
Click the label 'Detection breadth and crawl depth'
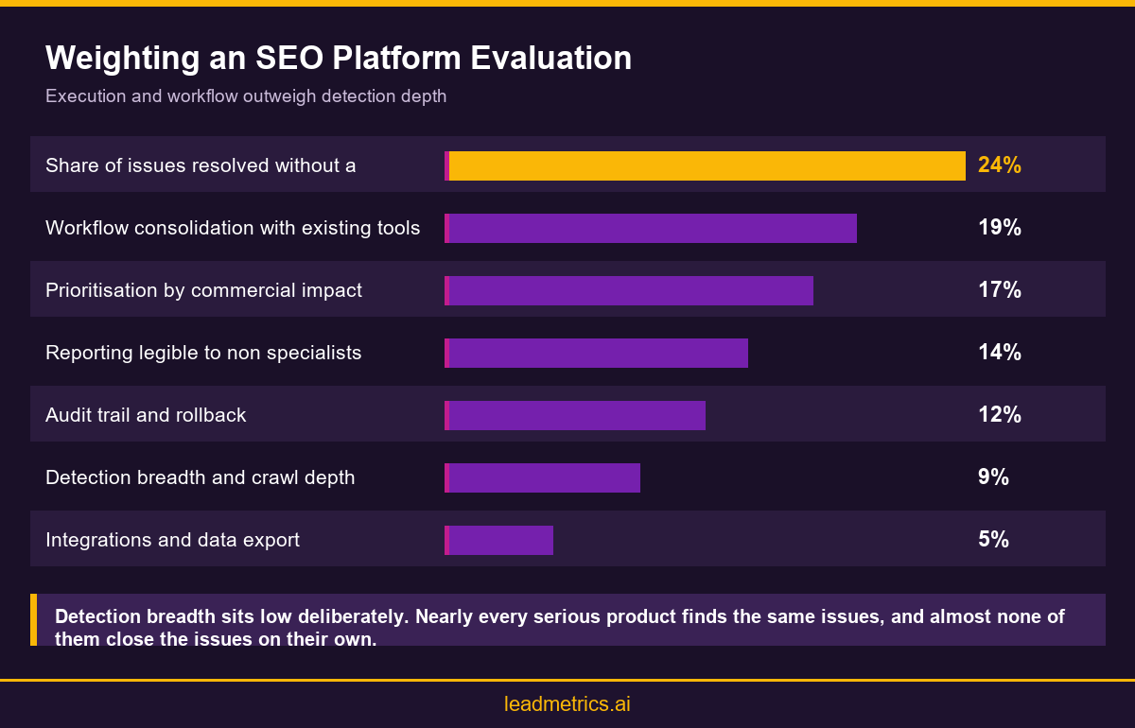coord(201,477)
